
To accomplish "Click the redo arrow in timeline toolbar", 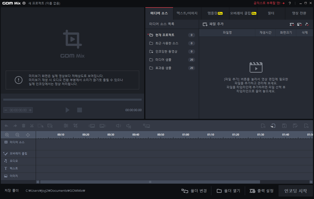I will tap(15, 126).
